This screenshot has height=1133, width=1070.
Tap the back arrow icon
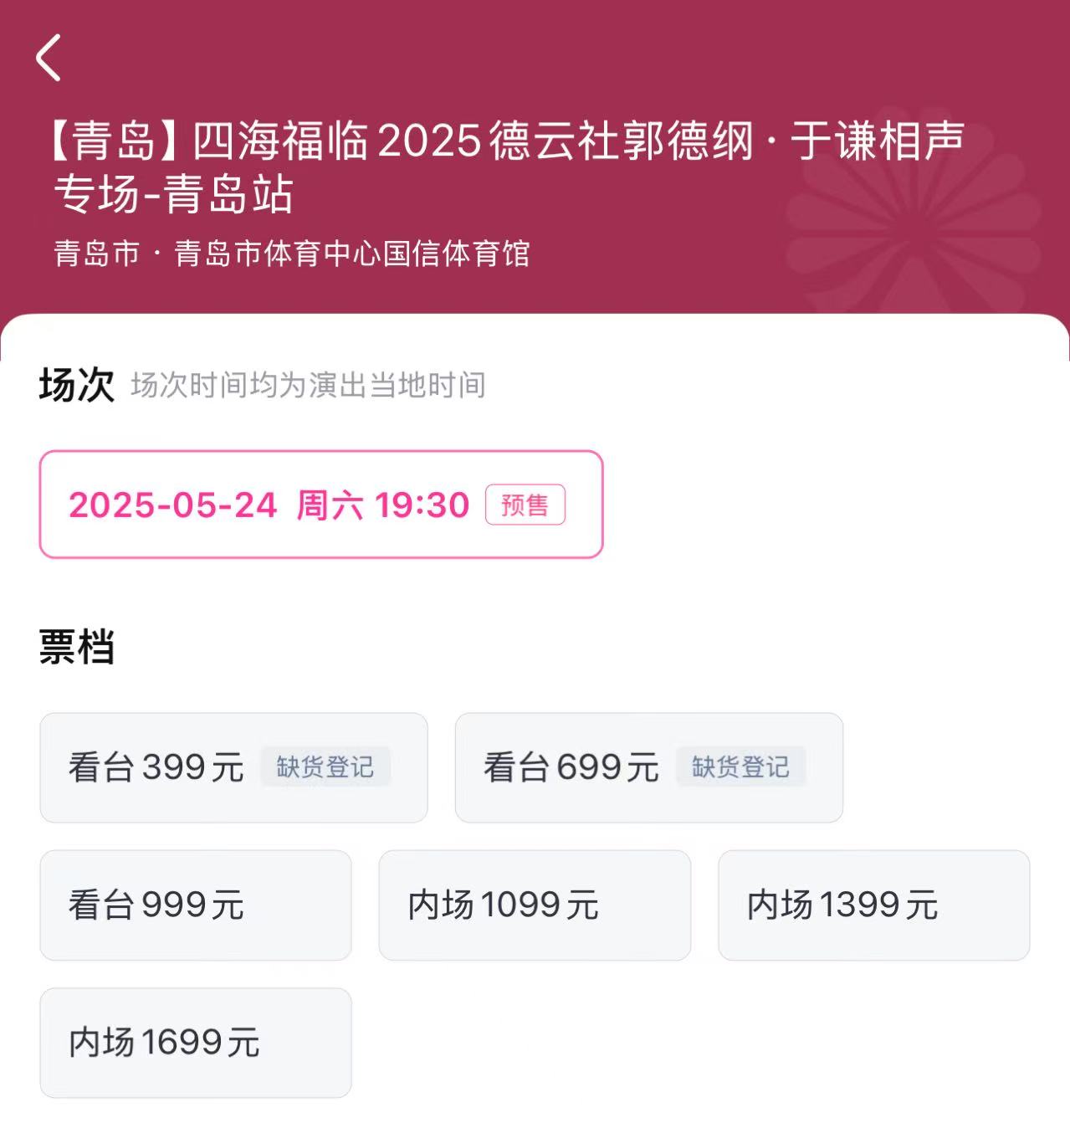click(49, 58)
